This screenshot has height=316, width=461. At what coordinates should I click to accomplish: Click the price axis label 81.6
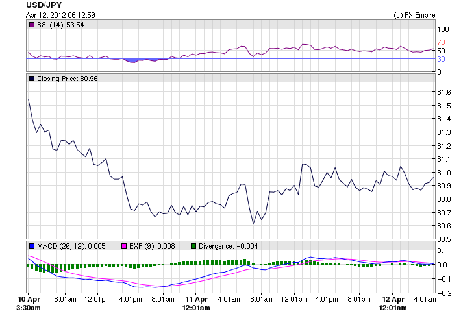coord(444,93)
